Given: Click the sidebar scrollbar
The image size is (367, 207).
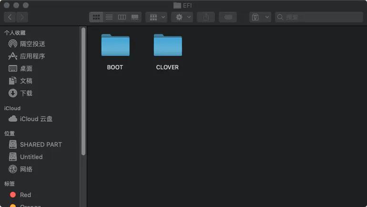Looking at the screenshot, I should 83,91.
